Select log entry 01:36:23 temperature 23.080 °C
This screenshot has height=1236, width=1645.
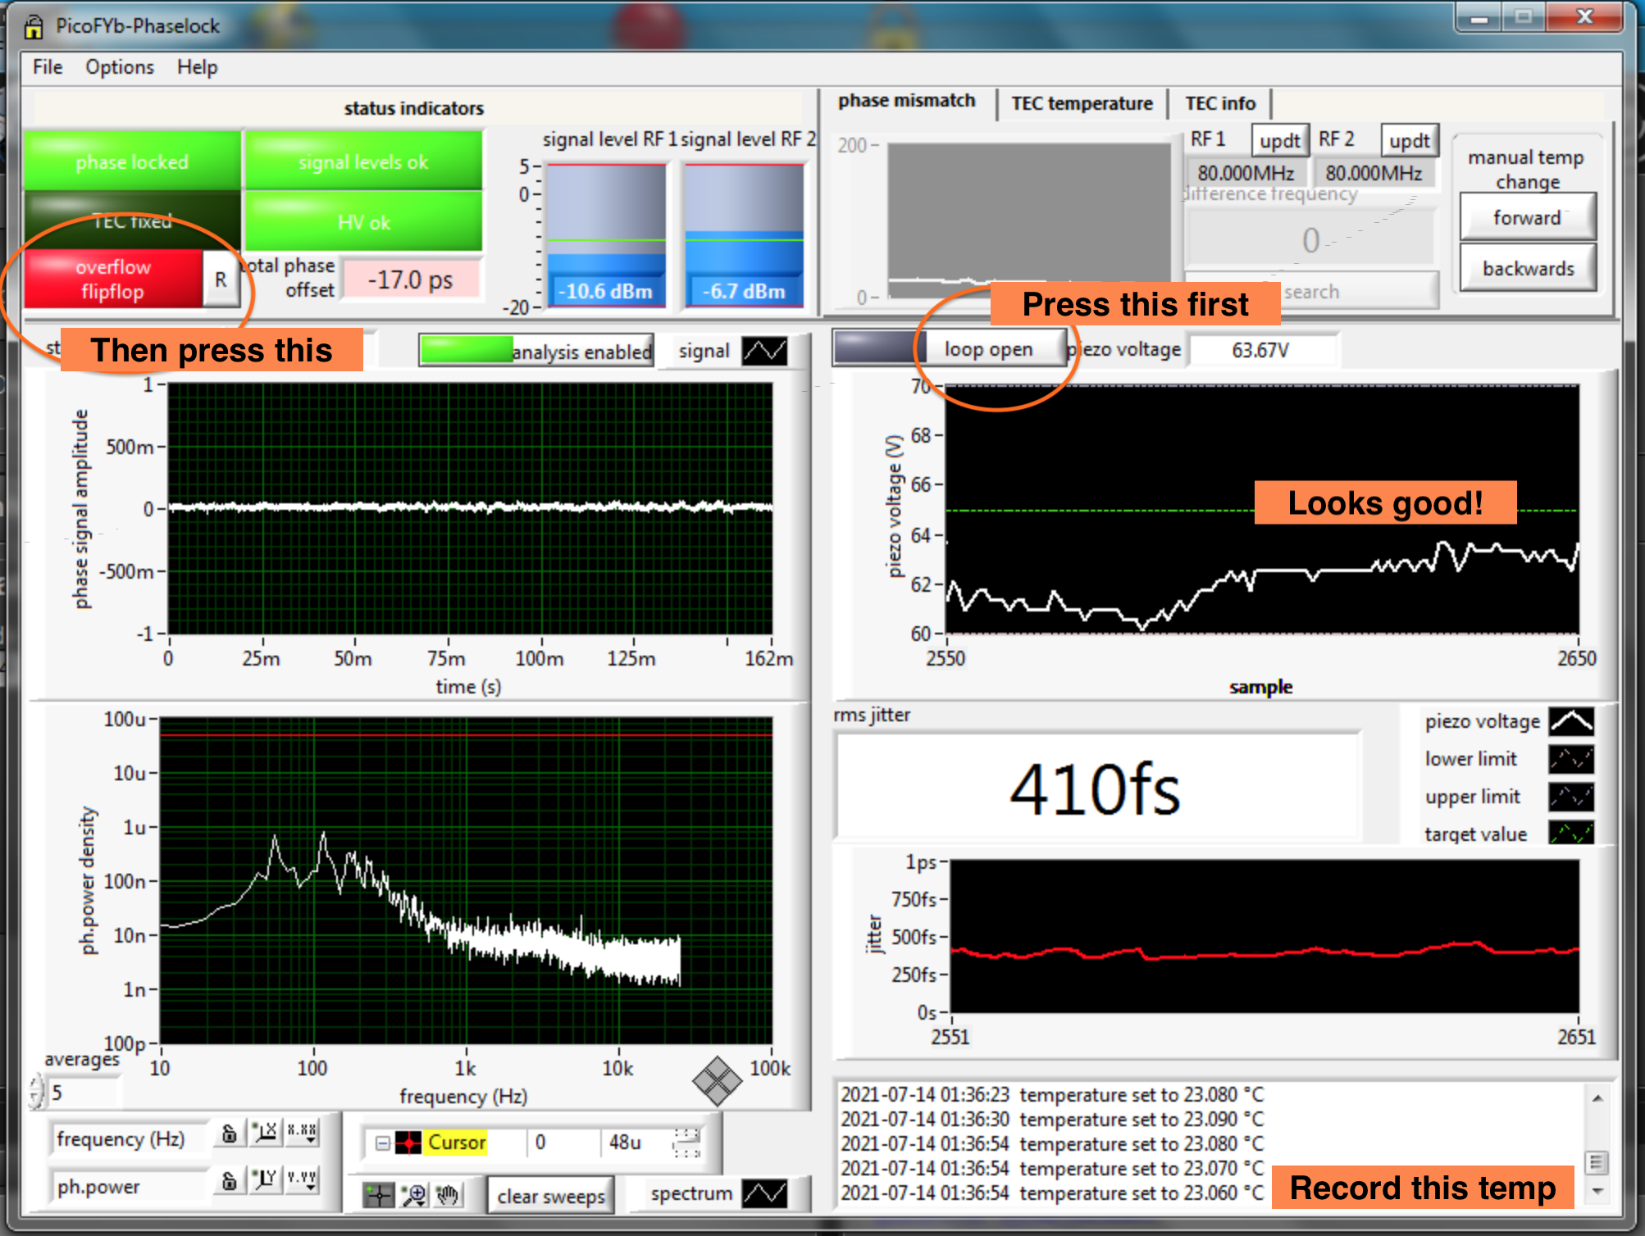click(x=1051, y=1095)
